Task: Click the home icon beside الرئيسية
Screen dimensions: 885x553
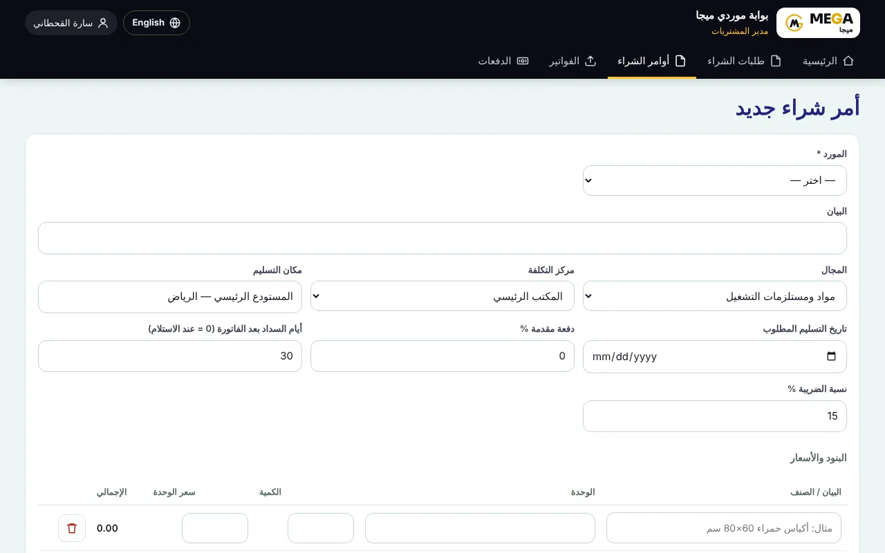Action: click(x=848, y=61)
